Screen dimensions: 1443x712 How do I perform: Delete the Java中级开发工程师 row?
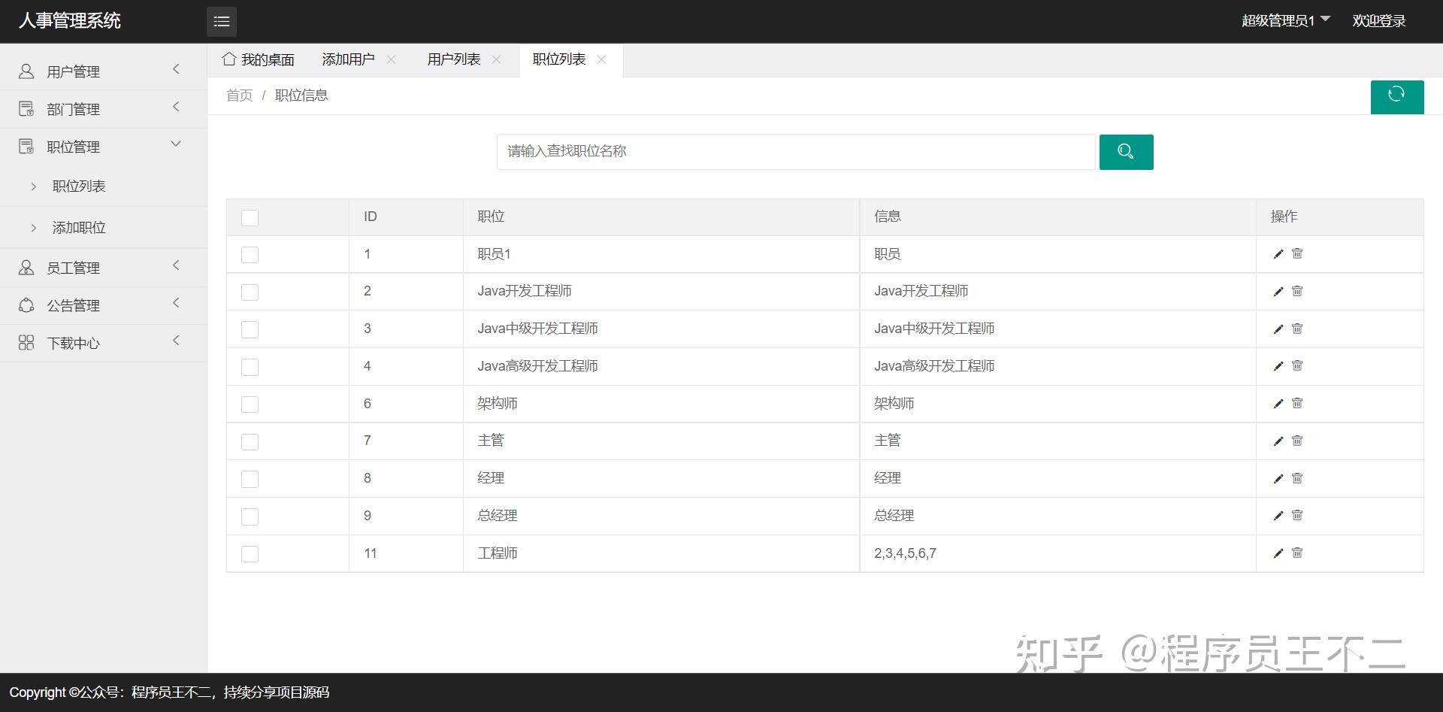tap(1297, 329)
